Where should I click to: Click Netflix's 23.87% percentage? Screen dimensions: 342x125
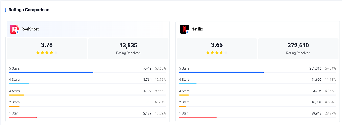pos(331,113)
